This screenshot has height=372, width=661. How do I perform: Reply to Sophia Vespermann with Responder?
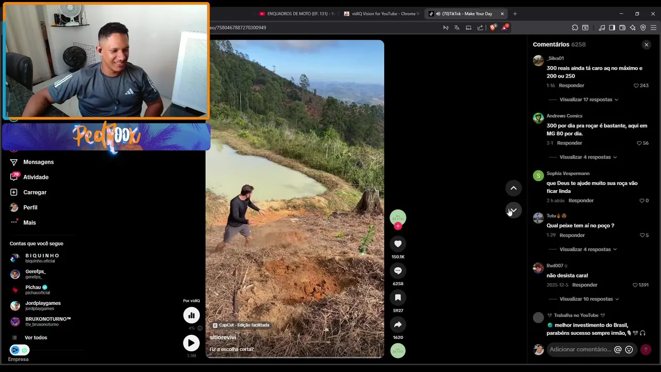point(581,200)
